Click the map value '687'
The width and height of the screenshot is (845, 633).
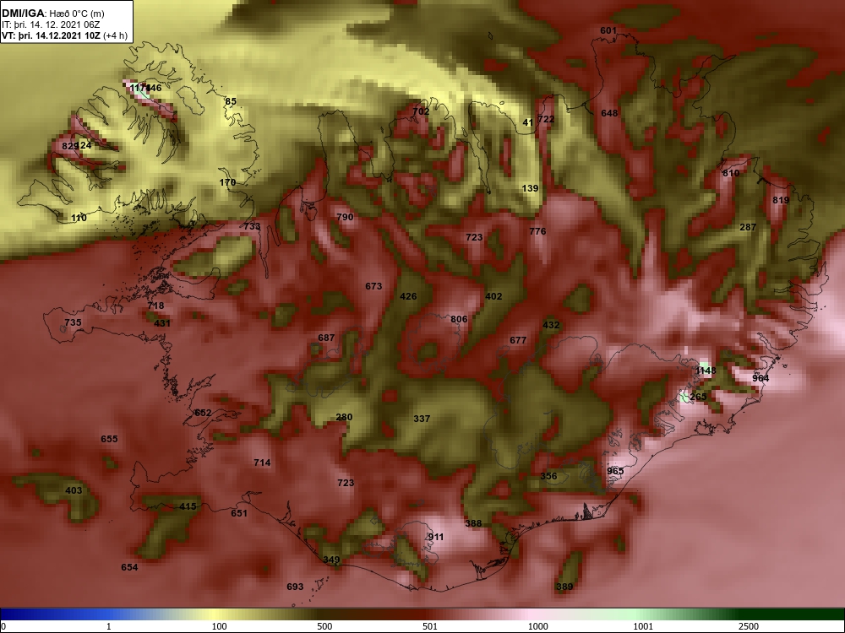[x=326, y=338]
